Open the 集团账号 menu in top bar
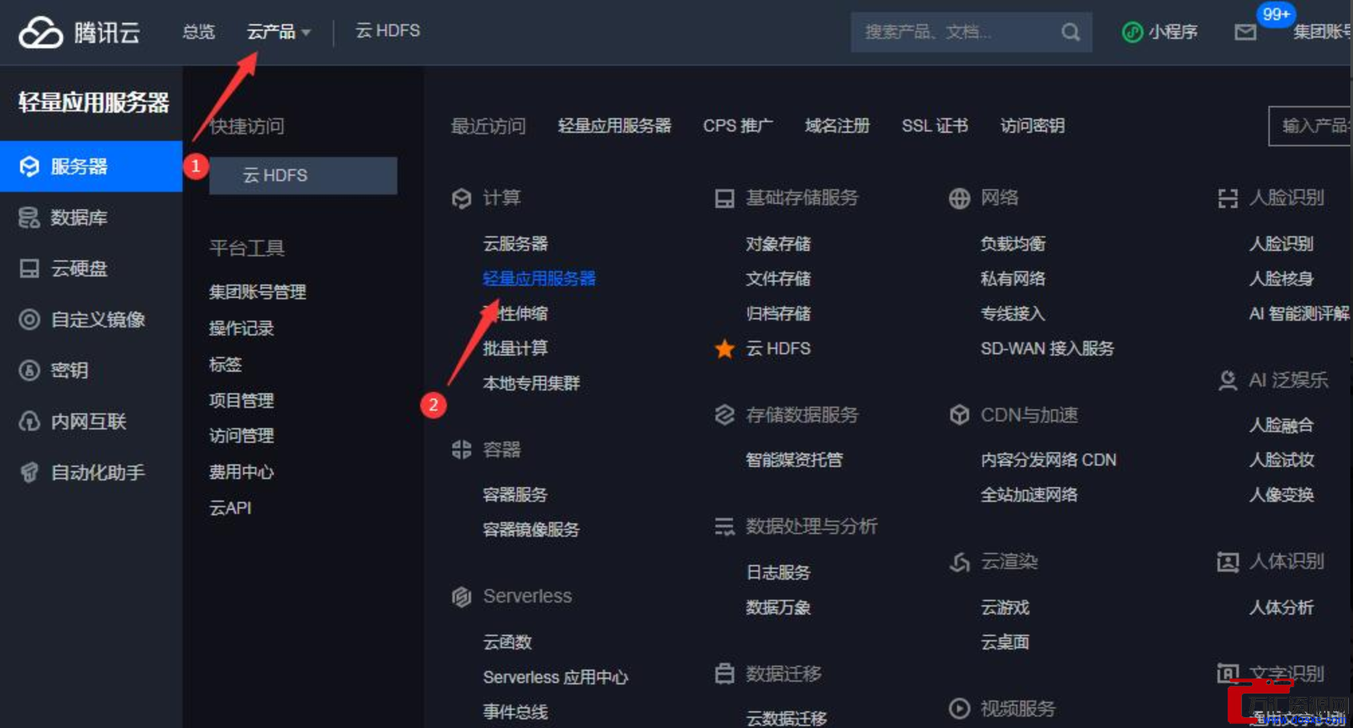The height and width of the screenshot is (728, 1353). click(1322, 32)
